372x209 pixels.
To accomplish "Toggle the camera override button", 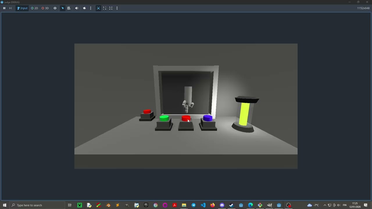I will 84,8.
